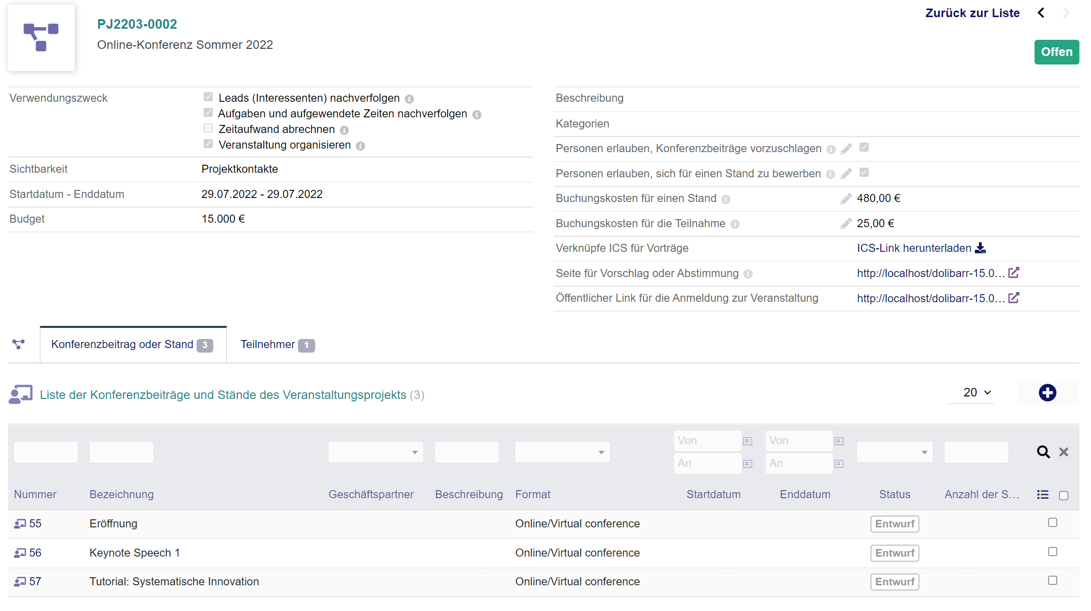Open öffentlicher Anmeldung localhost URL

(931, 298)
